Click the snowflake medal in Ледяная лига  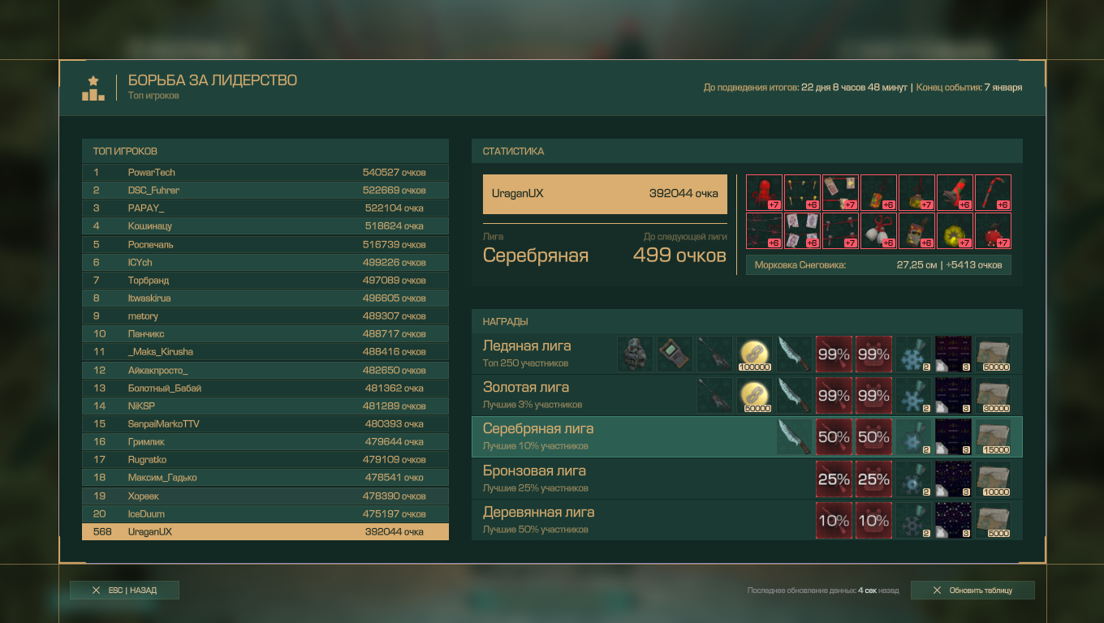pos(913,354)
